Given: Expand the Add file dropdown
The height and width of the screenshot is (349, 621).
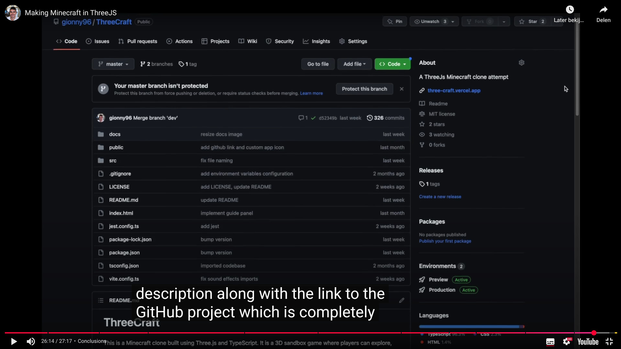Looking at the screenshot, I should [x=354, y=64].
